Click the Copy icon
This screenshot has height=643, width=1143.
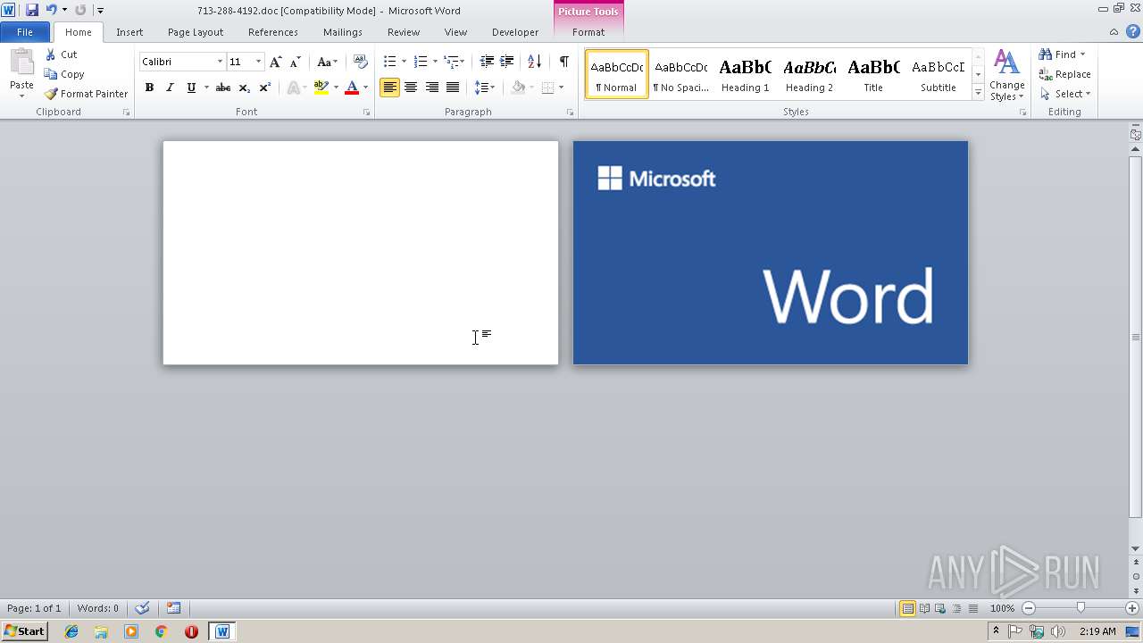tap(51, 74)
